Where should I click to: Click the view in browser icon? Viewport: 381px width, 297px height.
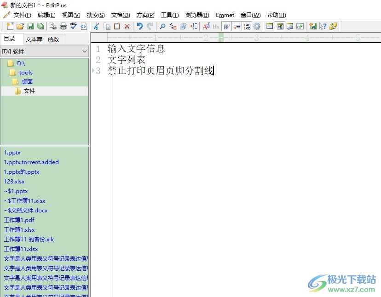(x=84, y=26)
